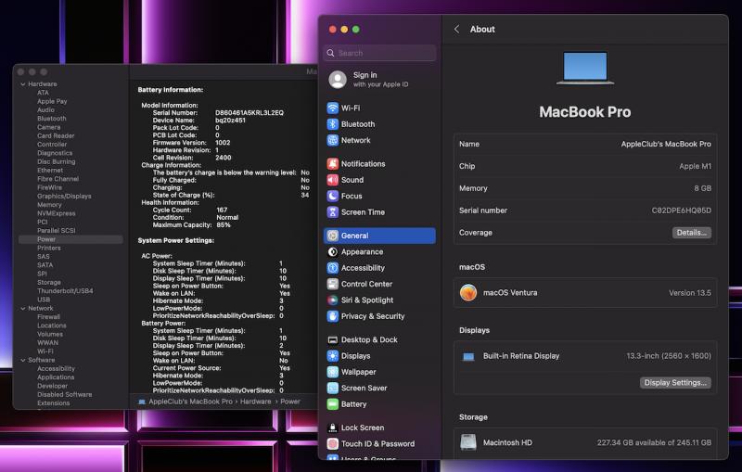Open Control Center icon

pyautogui.click(x=333, y=284)
